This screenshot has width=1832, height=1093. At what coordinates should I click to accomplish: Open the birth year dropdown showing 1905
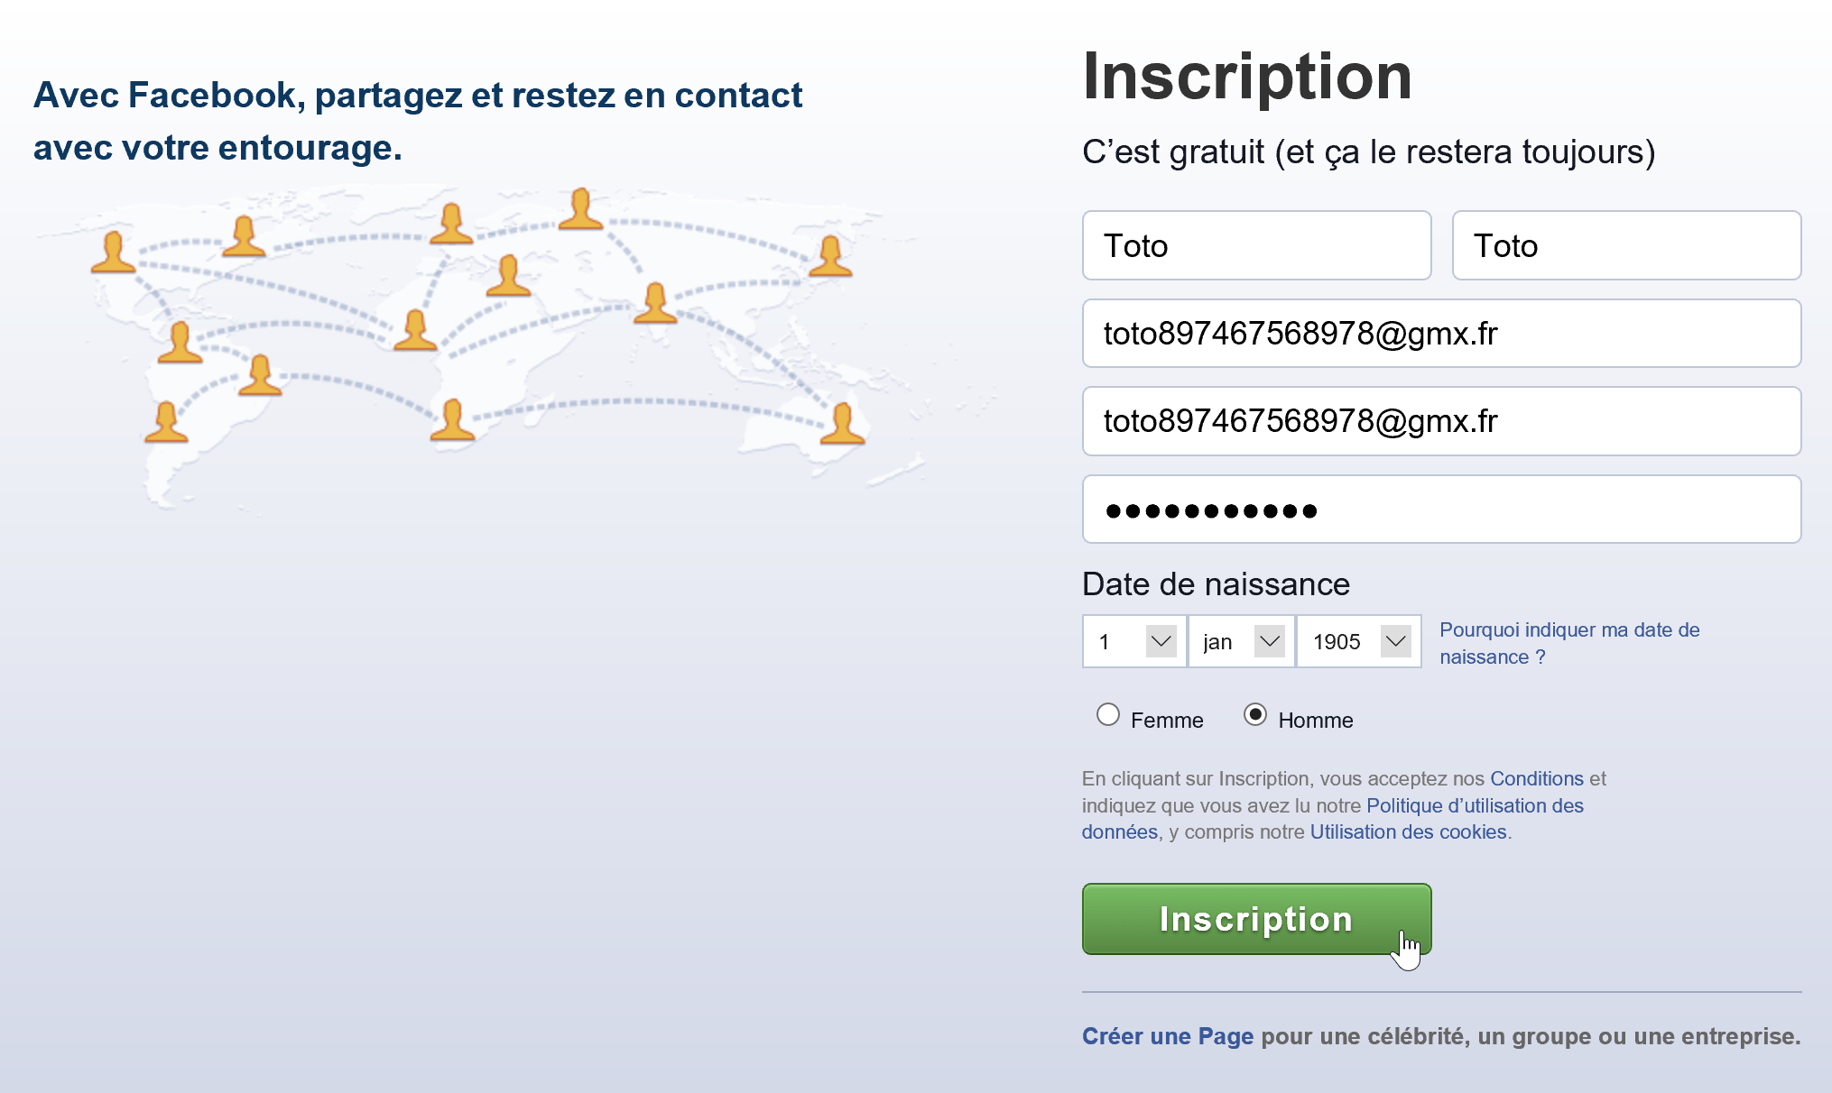click(1359, 641)
